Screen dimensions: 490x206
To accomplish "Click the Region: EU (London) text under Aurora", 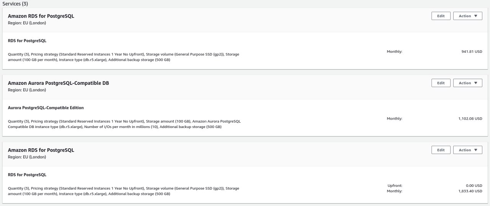I will [27, 90].
